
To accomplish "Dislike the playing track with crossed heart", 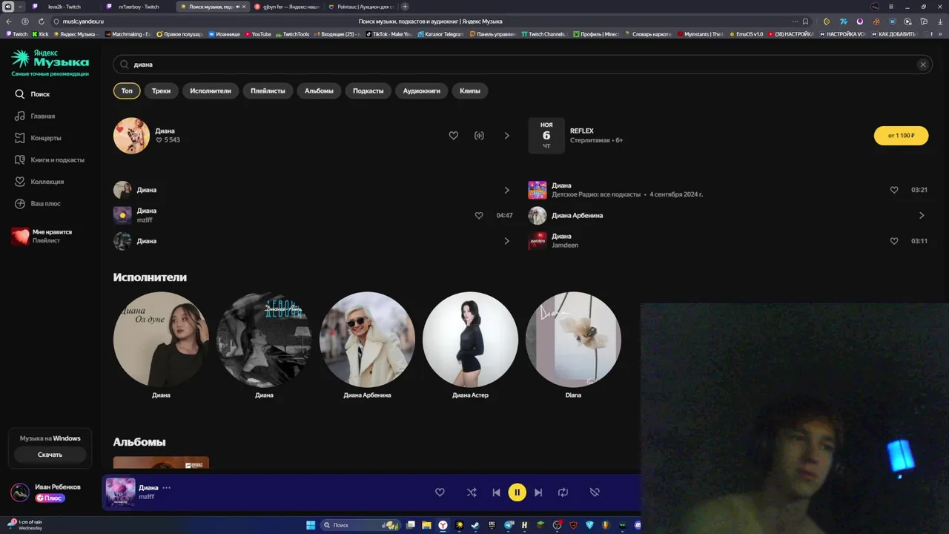I will click(x=595, y=492).
